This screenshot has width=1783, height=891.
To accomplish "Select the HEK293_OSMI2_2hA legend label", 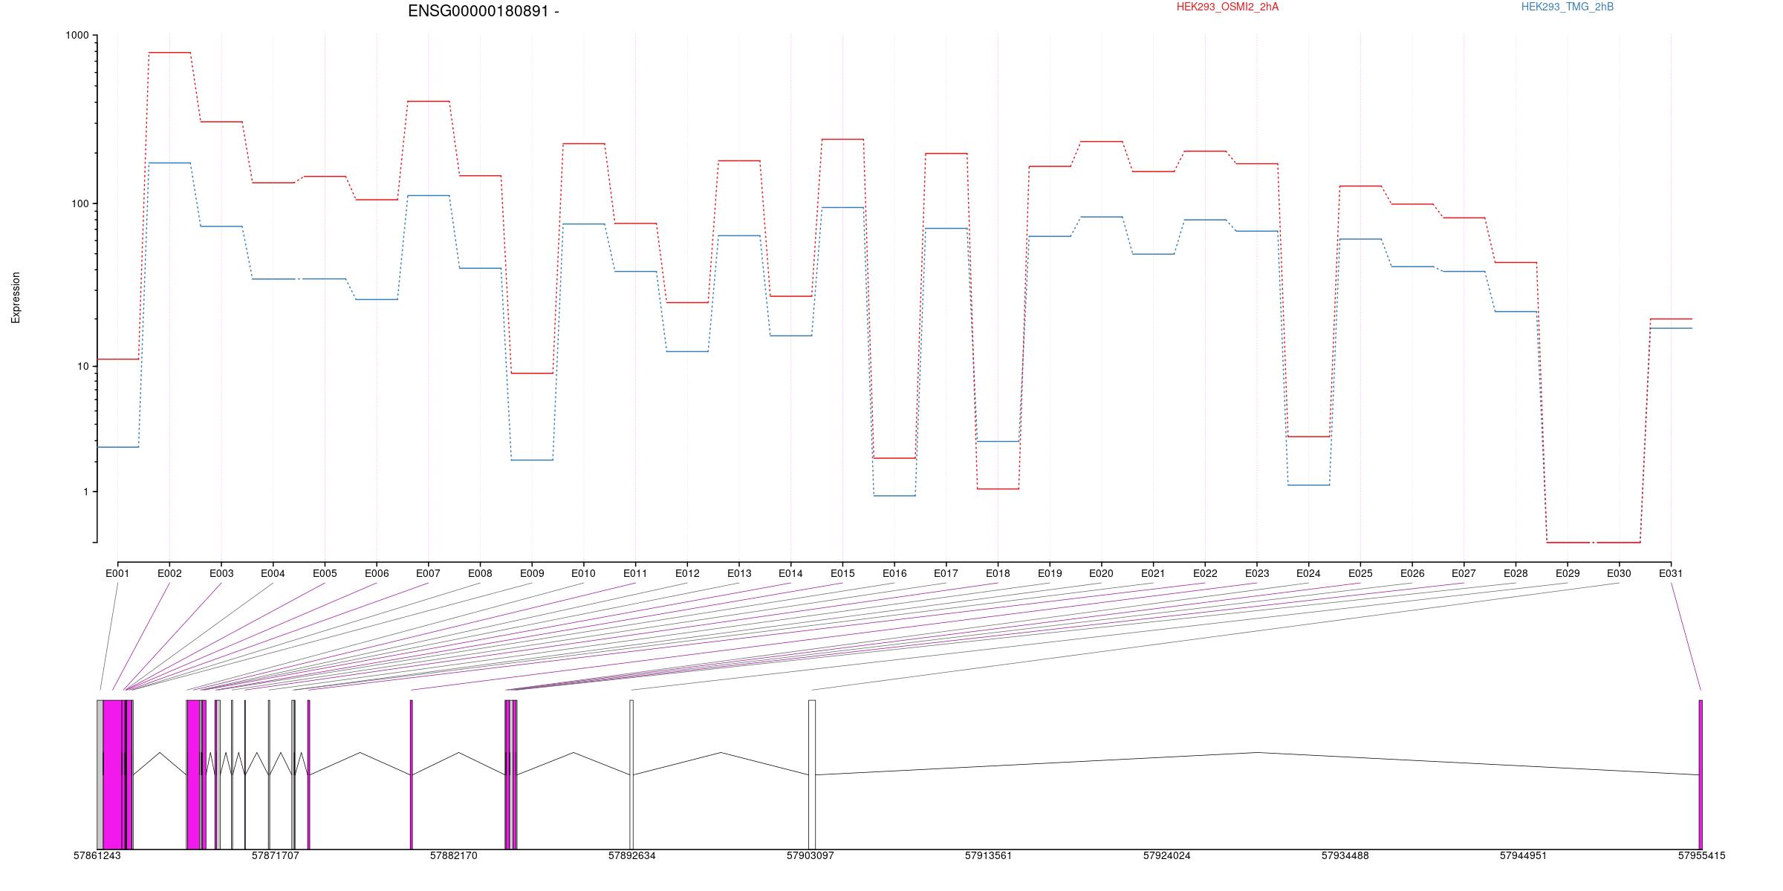I will click(1227, 7).
